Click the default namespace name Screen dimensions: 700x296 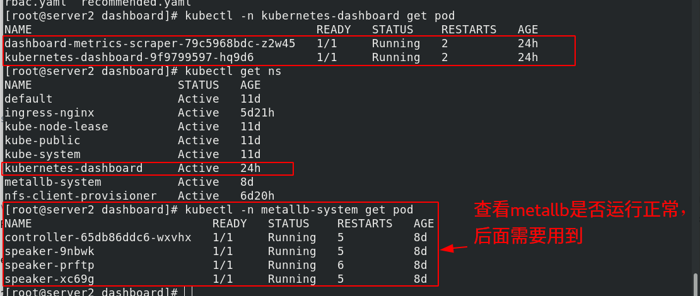(28, 99)
